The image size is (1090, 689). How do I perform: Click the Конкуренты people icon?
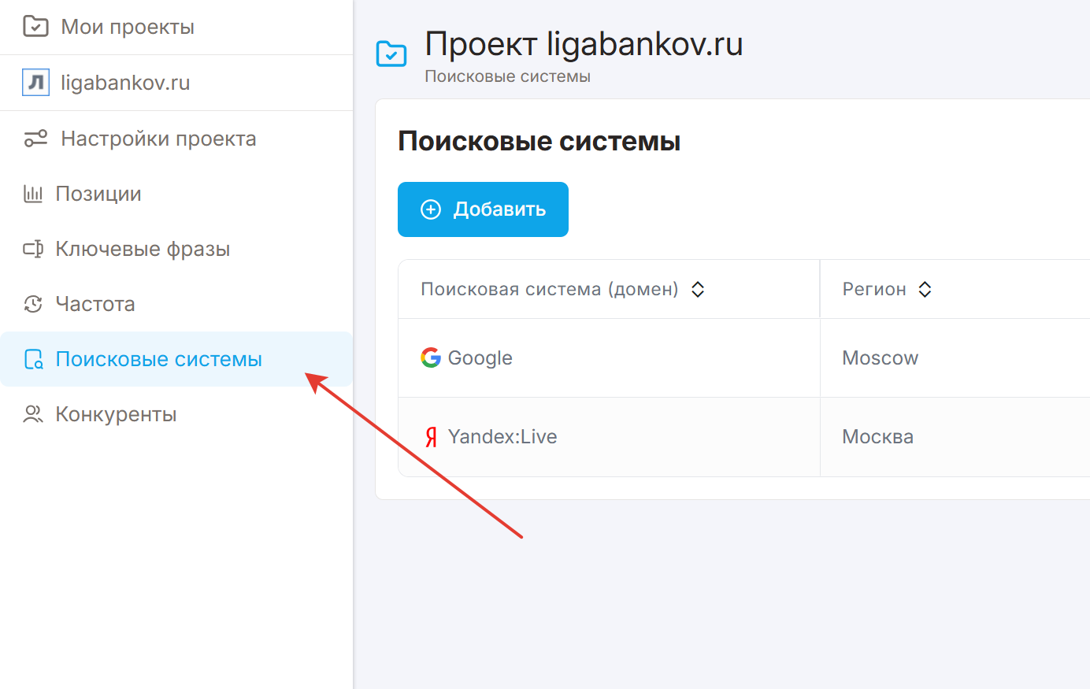(33, 414)
